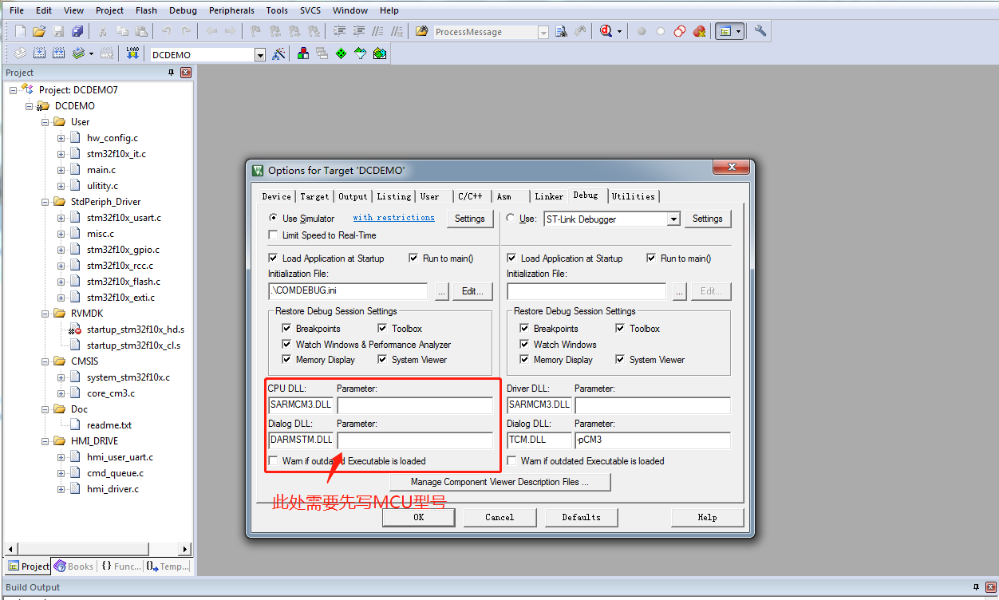Open Options for Target magic wand icon
Viewport: 999px width, 600px height.
pyautogui.click(x=278, y=53)
